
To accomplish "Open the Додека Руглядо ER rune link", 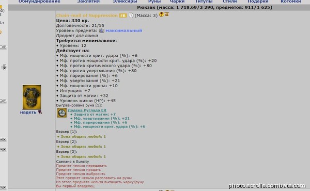I will tap(87, 110).
